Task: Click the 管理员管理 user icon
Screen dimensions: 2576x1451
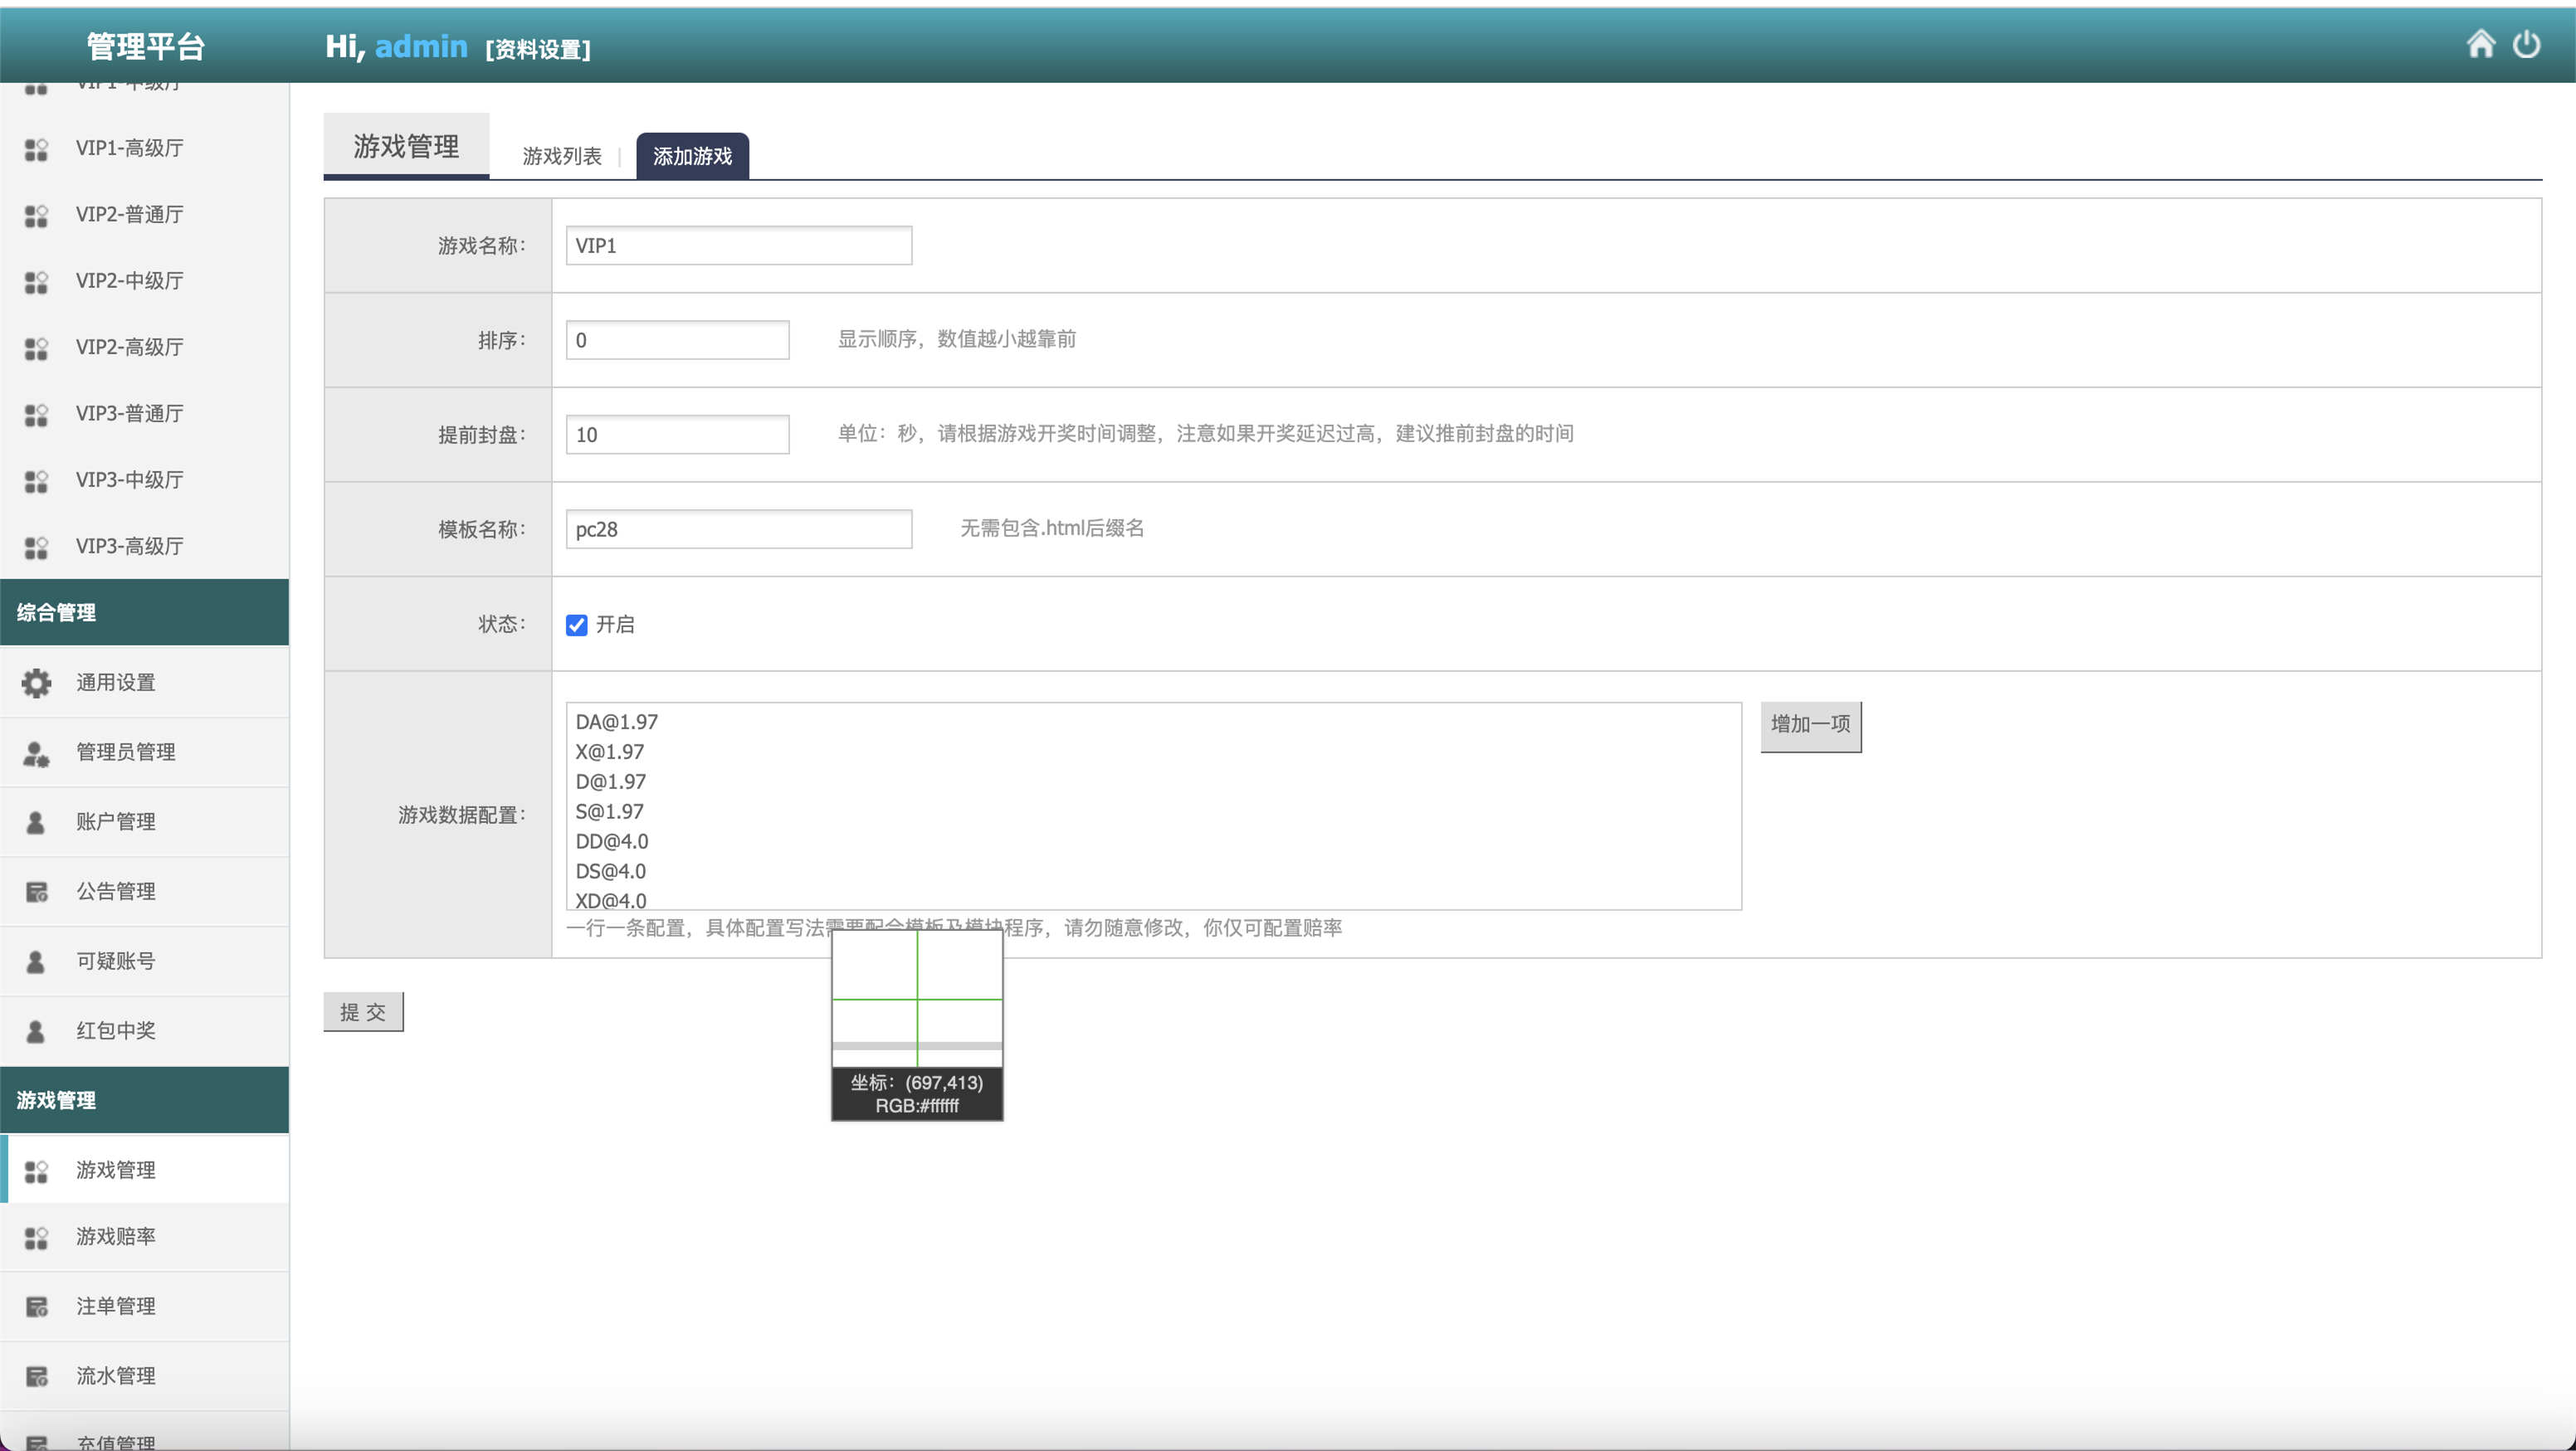Action: [36, 753]
